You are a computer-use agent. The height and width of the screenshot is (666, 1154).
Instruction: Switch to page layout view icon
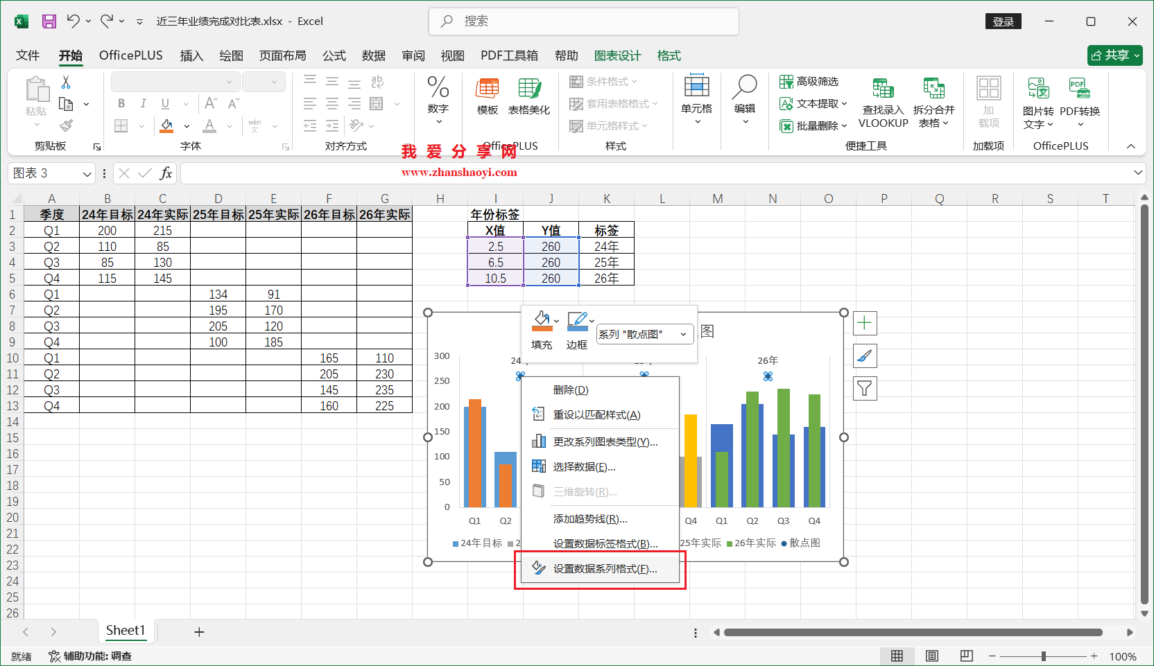932,656
